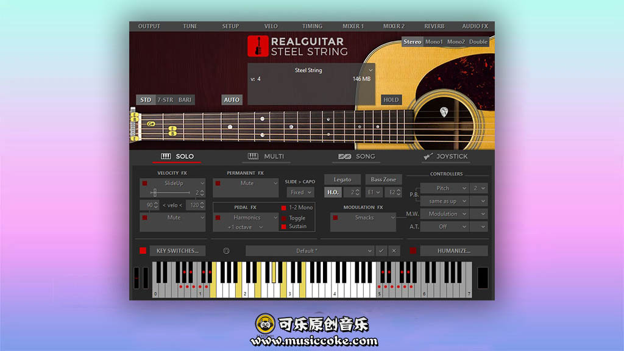624x351 pixels.
Task: Toggle the H.O. hammer-on button
Action: tap(333, 192)
